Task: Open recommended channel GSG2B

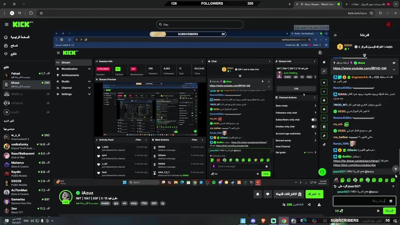Action: tap(27, 183)
